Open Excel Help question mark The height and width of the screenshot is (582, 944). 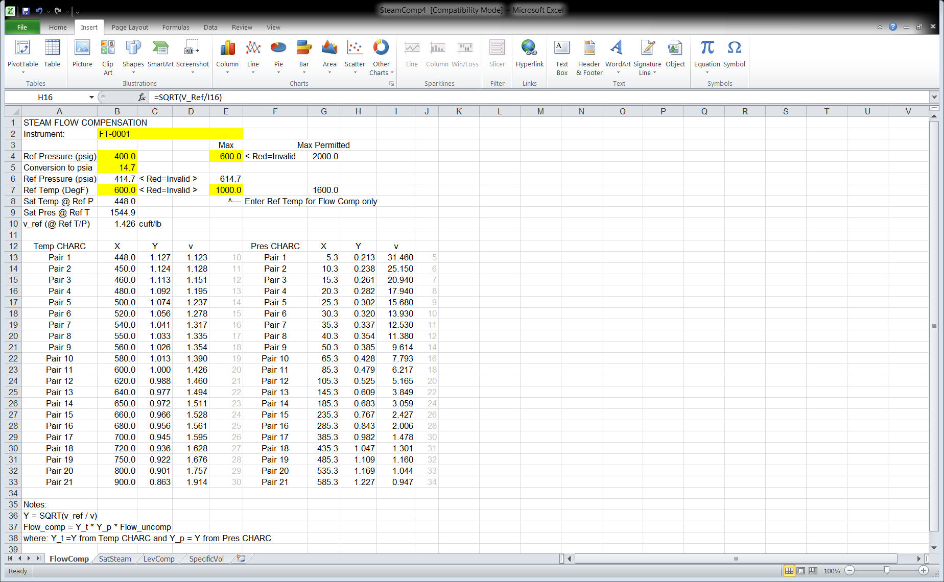coord(893,27)
